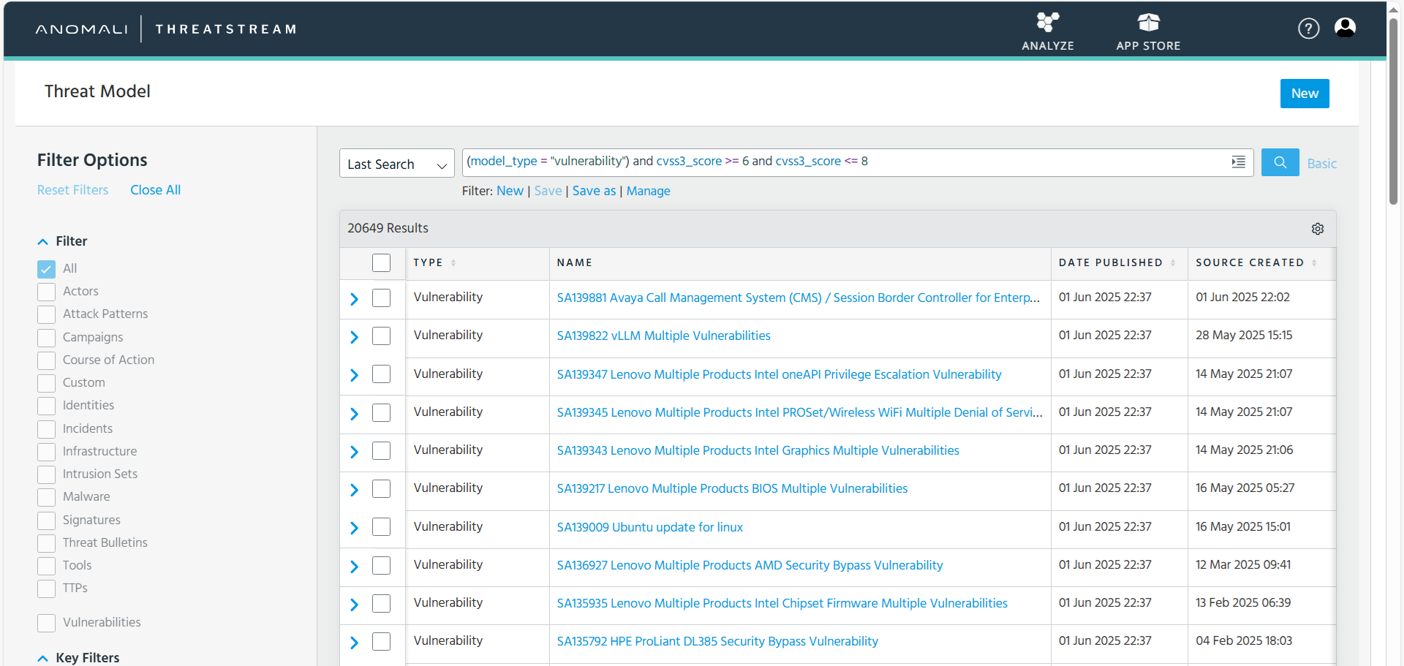Expand row SA139217 Lenovo BIOS Vulnerabilities

(x=354, y=490)
